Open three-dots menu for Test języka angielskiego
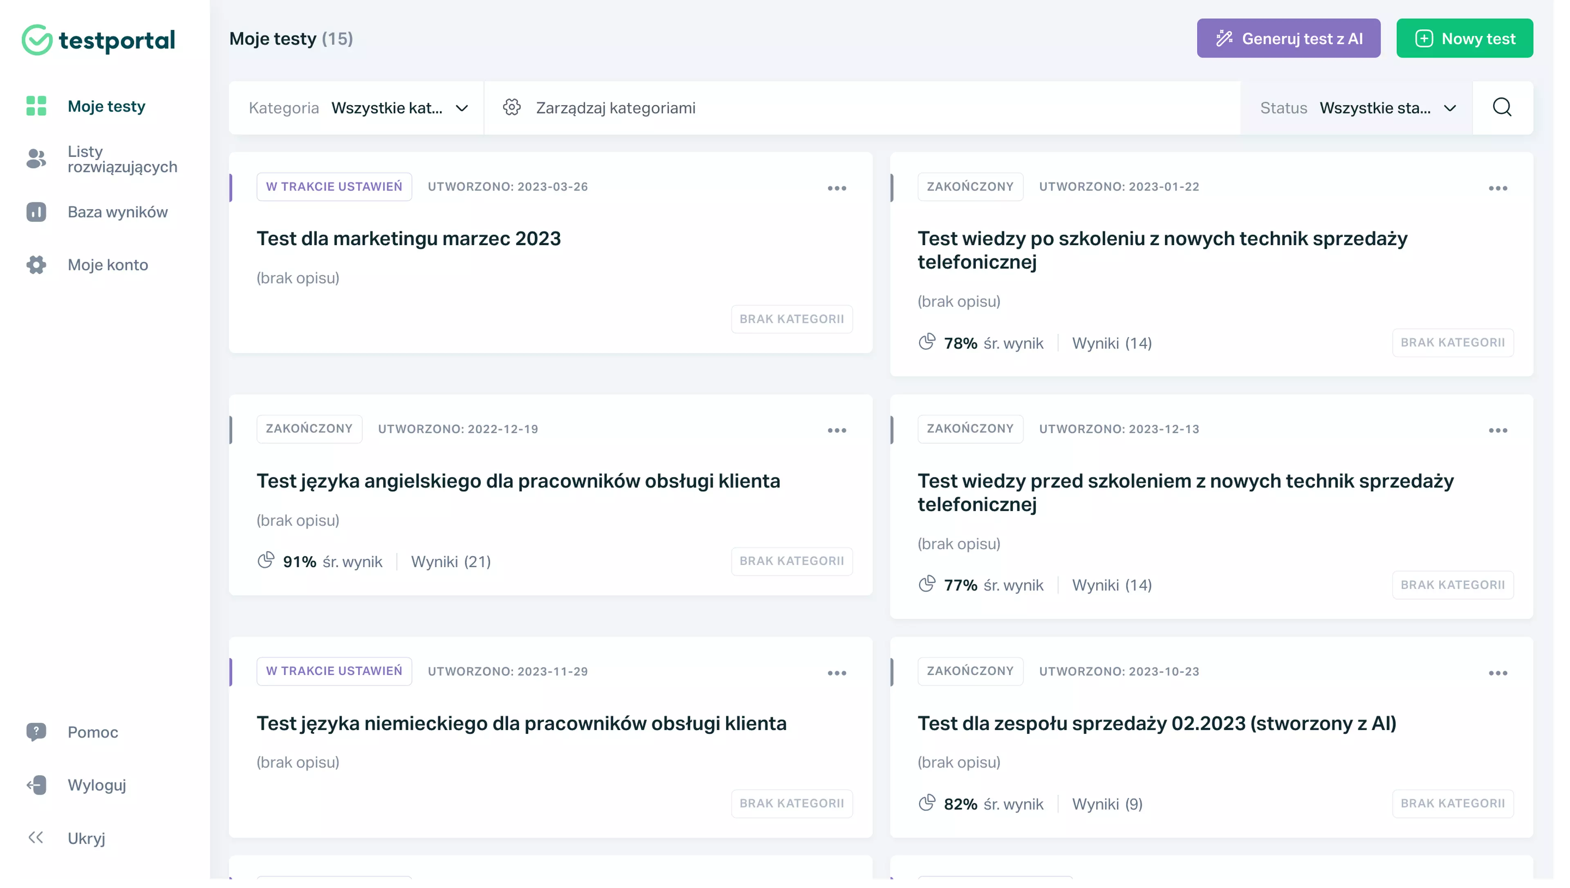1570x888 pixels. pyautogui.click(x=837, y=431)
